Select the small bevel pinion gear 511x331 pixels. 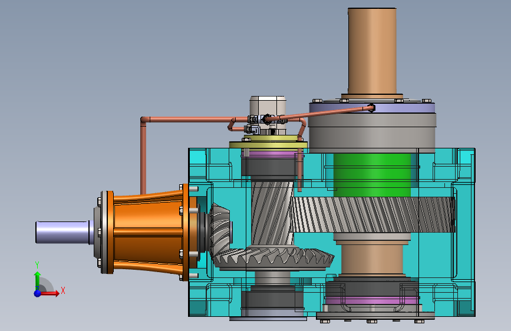[219, 228]
